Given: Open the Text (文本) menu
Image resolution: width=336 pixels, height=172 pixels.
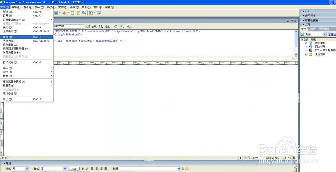Looking at the screenshot, I should click(62, 7).
